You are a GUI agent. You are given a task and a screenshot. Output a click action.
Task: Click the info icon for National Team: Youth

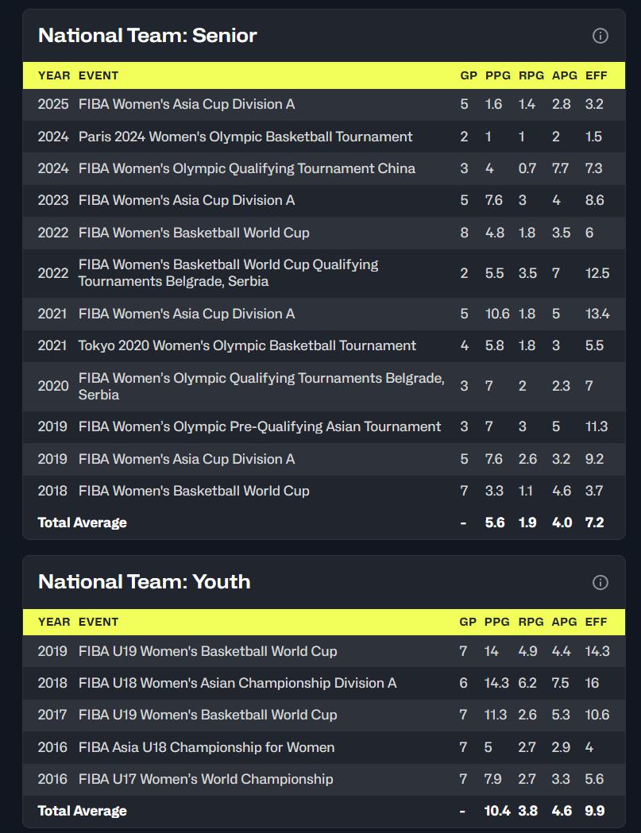(x=600, y=582)
